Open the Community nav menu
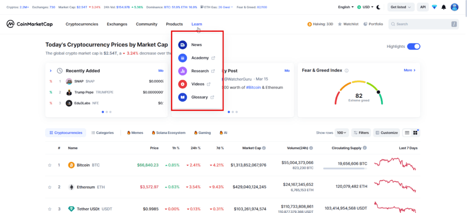Image resolution: width=467 pixels, height=213 pixels. click(146, 24)
